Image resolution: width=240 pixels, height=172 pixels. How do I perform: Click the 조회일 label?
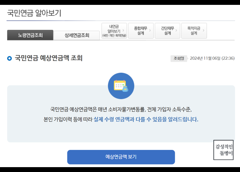click(179, 58)
